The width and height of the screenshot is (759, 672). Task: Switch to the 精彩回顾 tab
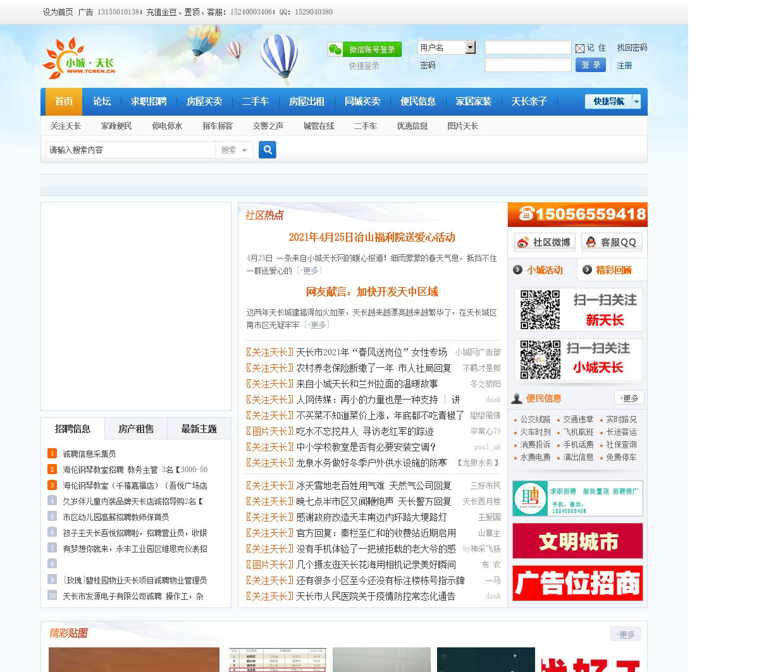612,270
